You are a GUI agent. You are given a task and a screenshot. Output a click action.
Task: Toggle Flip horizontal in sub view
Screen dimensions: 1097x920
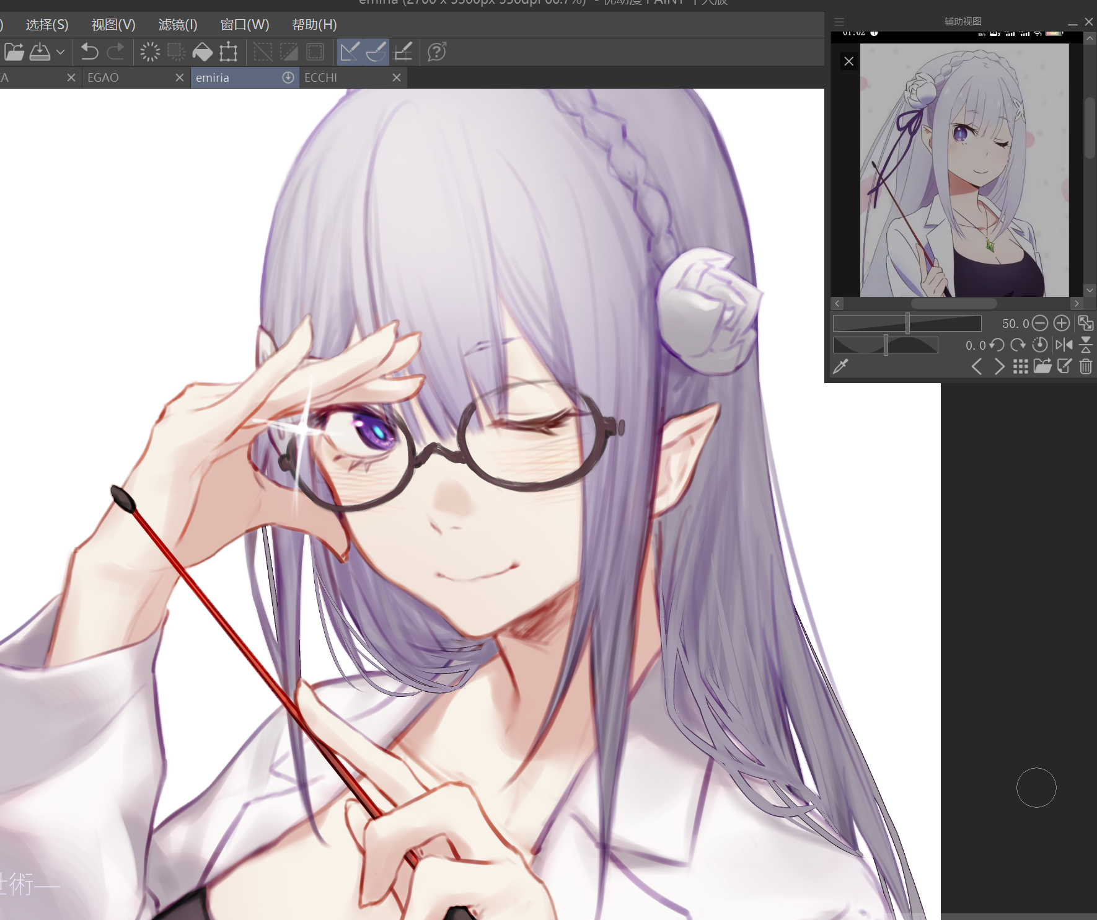click(1064, 345)
